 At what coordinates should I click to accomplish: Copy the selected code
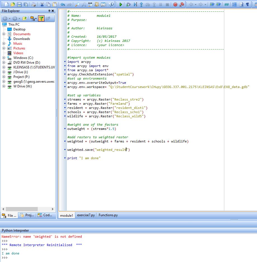[x=48, y=4]
